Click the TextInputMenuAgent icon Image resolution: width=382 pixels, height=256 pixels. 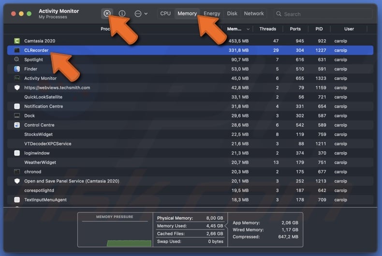(x=17, y=200)
